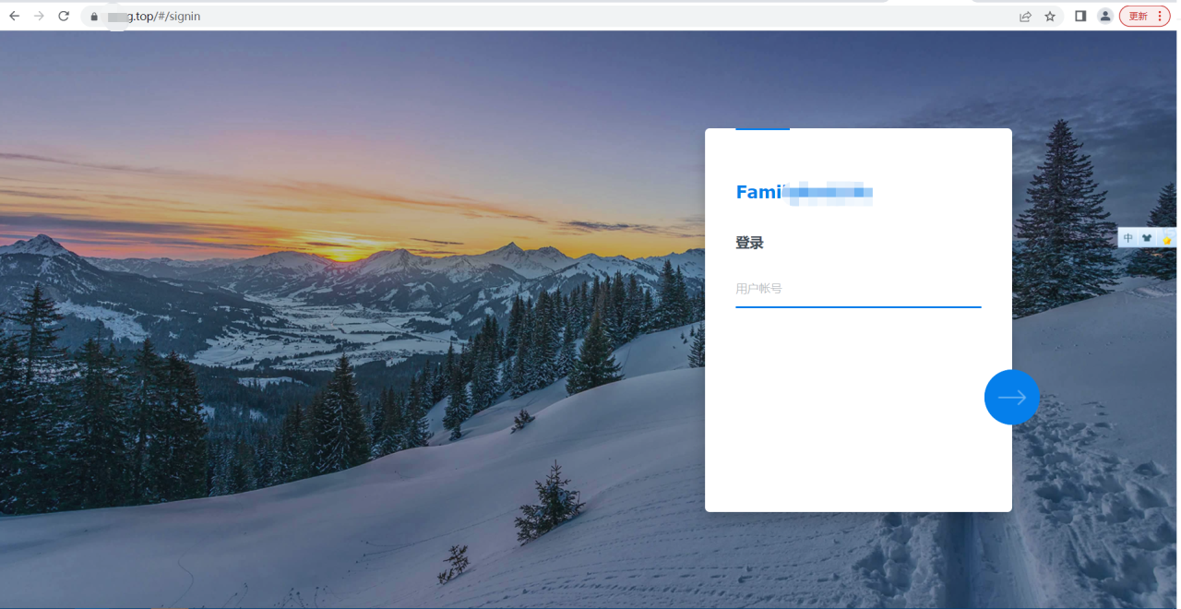
Task: Open the Chrome profile avatar
Action: (1104, 17)
